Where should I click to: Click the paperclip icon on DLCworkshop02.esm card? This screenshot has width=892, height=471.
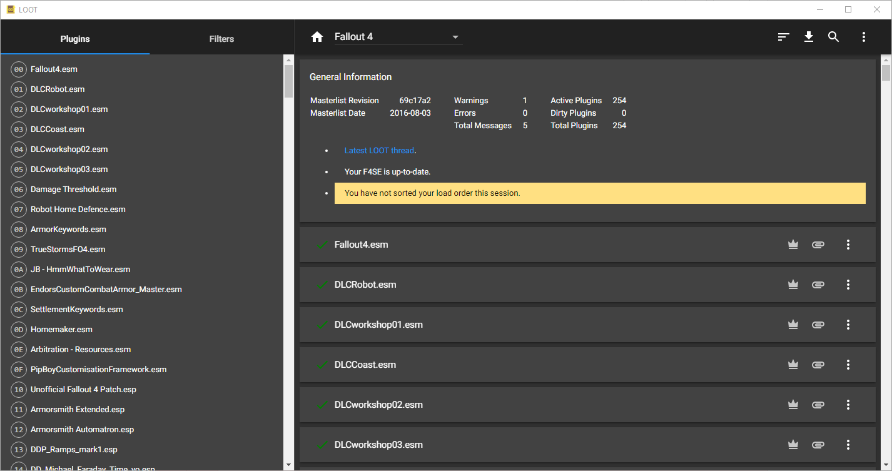(818, 405)
